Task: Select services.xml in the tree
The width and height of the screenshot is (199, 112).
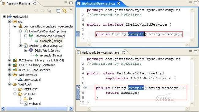Action: pos(32,80)
